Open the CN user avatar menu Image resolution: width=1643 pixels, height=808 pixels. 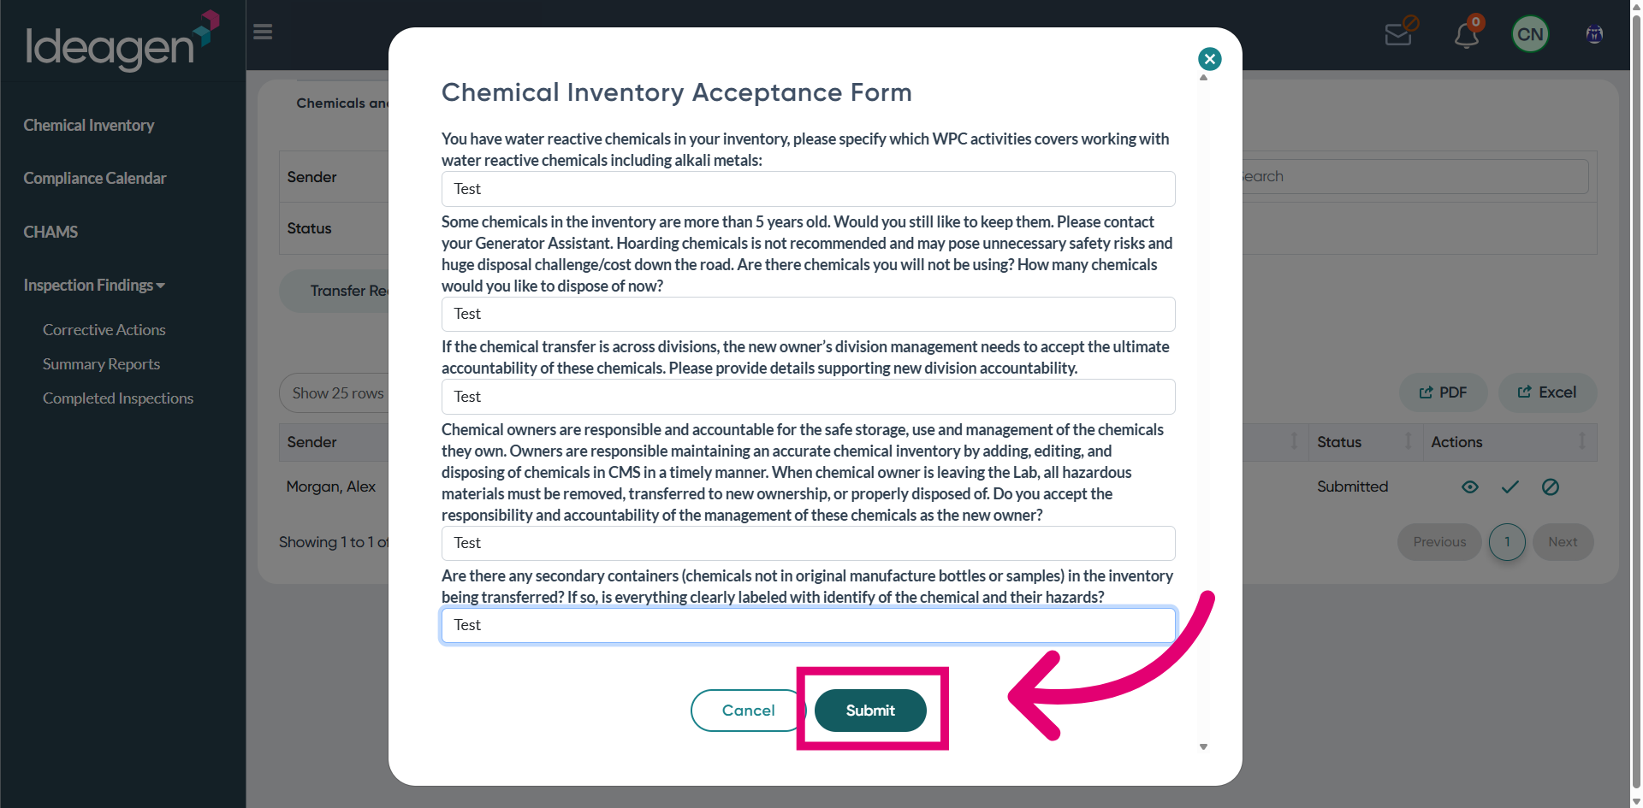(x=1530, y=34)
